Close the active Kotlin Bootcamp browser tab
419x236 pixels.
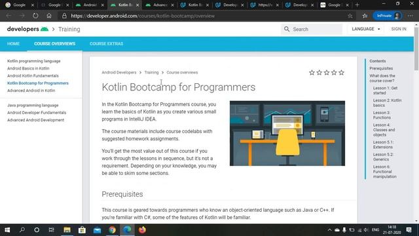click(x=137, y=5)
